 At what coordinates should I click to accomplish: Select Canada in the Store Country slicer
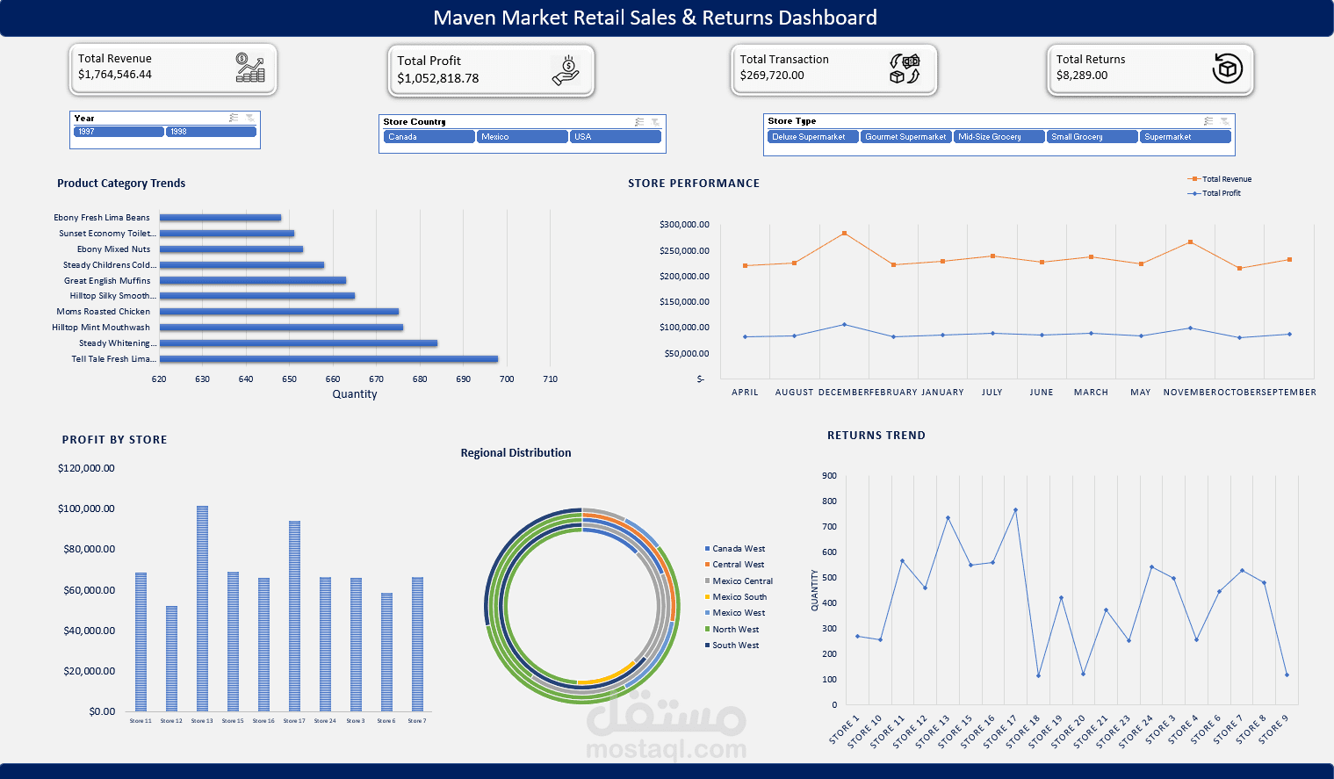[x=429, y=137]
